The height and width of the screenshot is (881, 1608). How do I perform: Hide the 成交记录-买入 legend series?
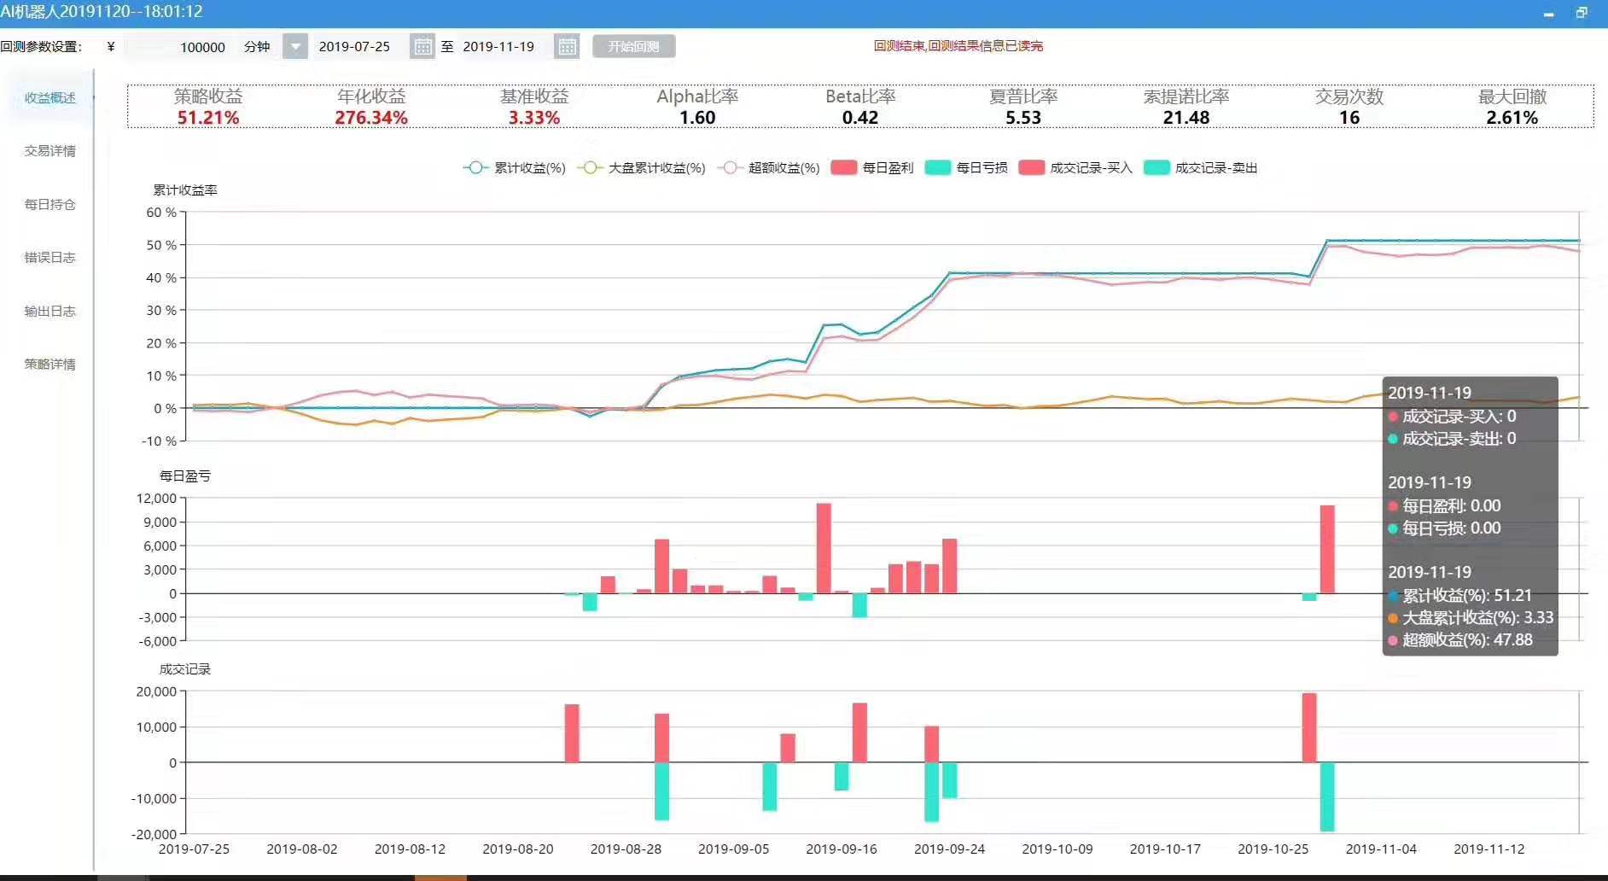(1075, 168)
